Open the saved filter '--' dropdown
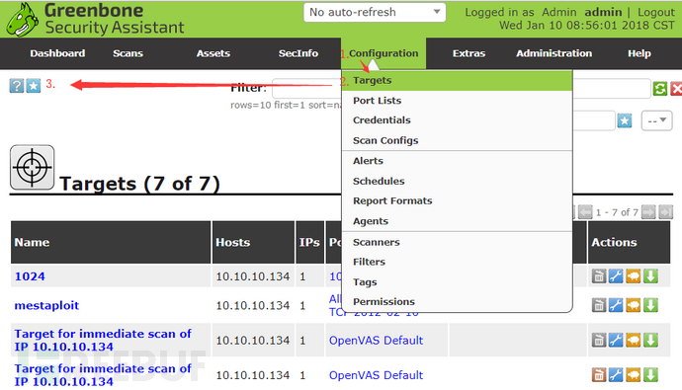Screen dimensions: 682x390 pos(656,120)
